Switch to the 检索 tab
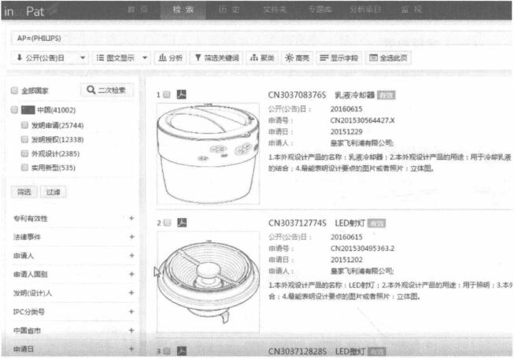514x358 pixels. click(x=183, y=9)
